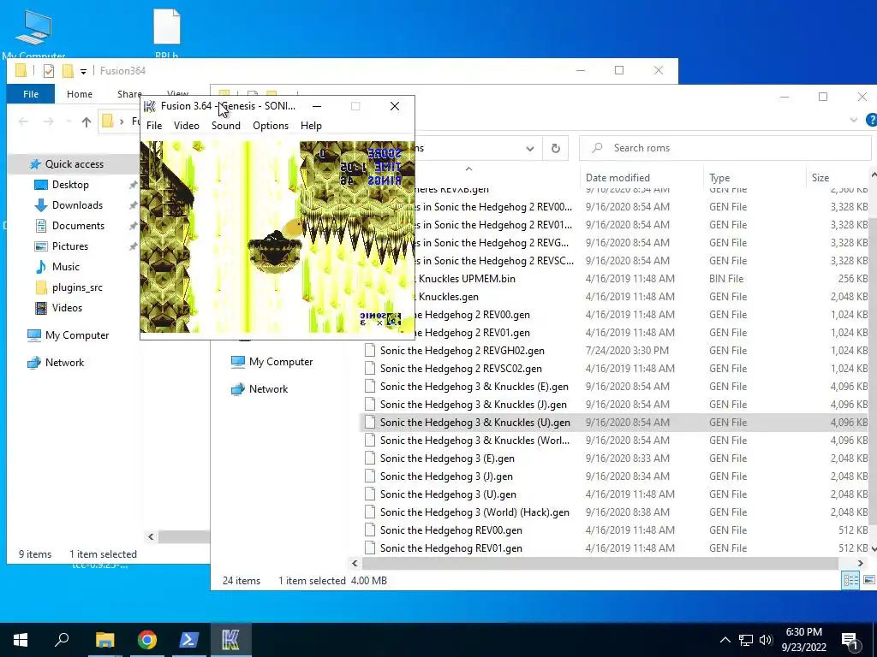This screenshot has height=657, width=877.
Task: Select file Sonic the Hedgehog REV00.gen
Action: pyautogui.click(x=450, y=530)
